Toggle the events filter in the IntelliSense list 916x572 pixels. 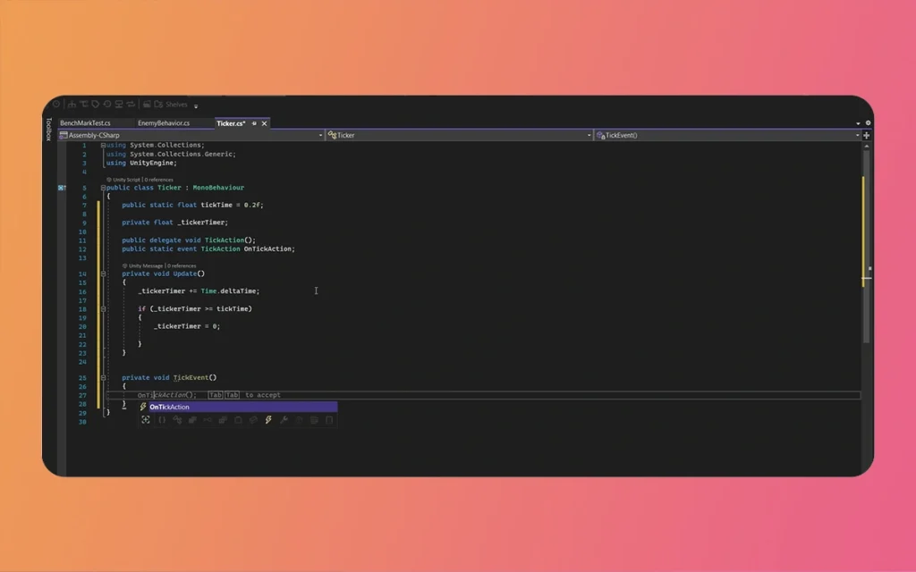pos(268,420)
